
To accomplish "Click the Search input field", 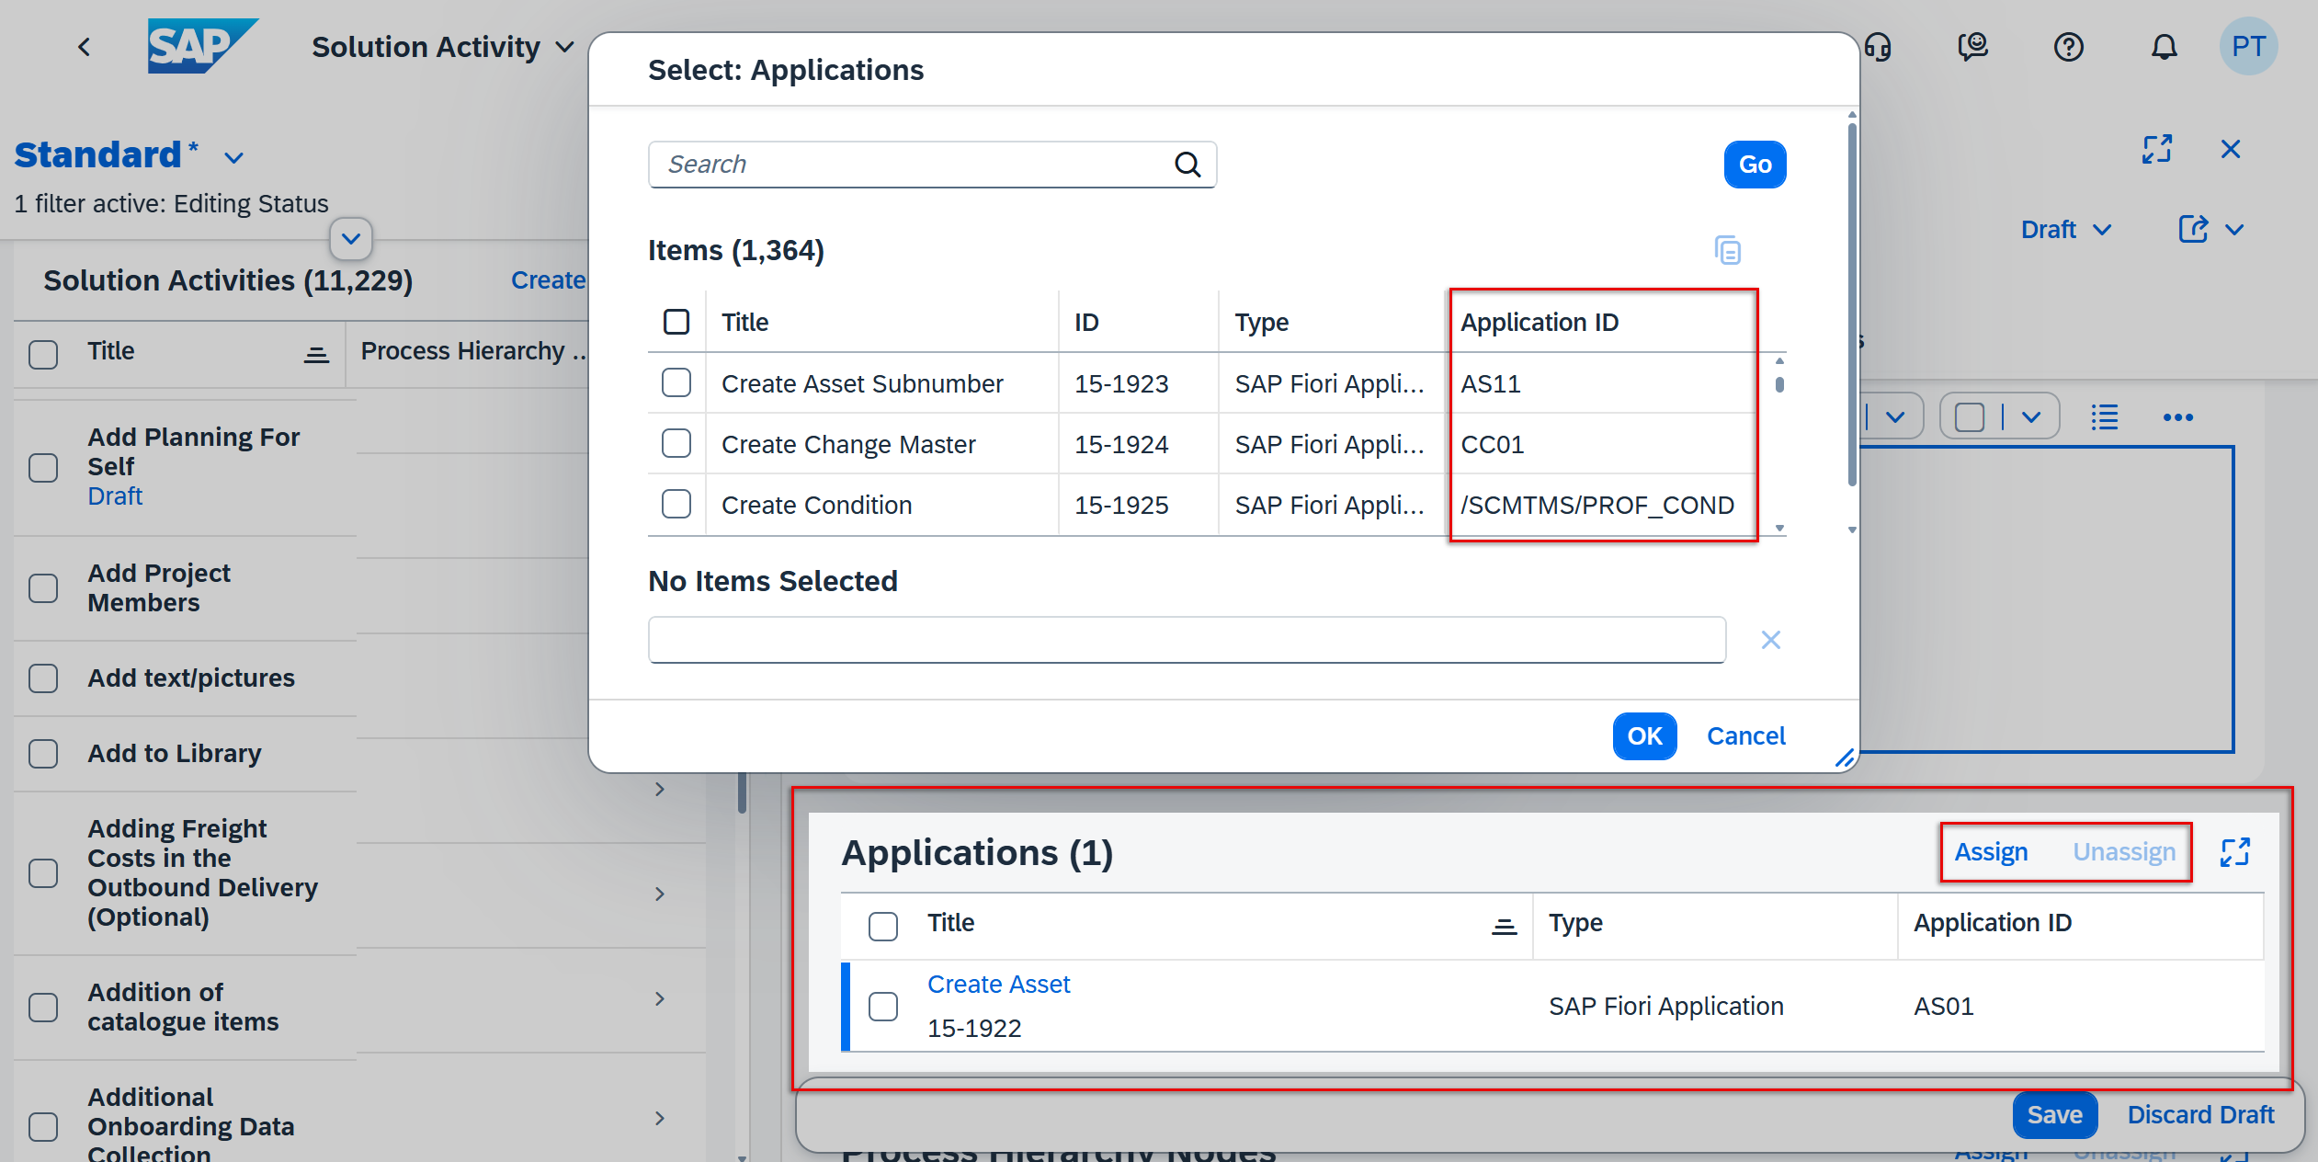I will tap(910, 165).
